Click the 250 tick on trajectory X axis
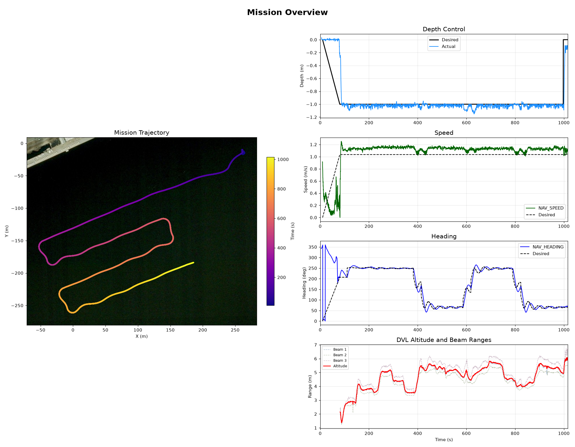 (x=235, y=330)
